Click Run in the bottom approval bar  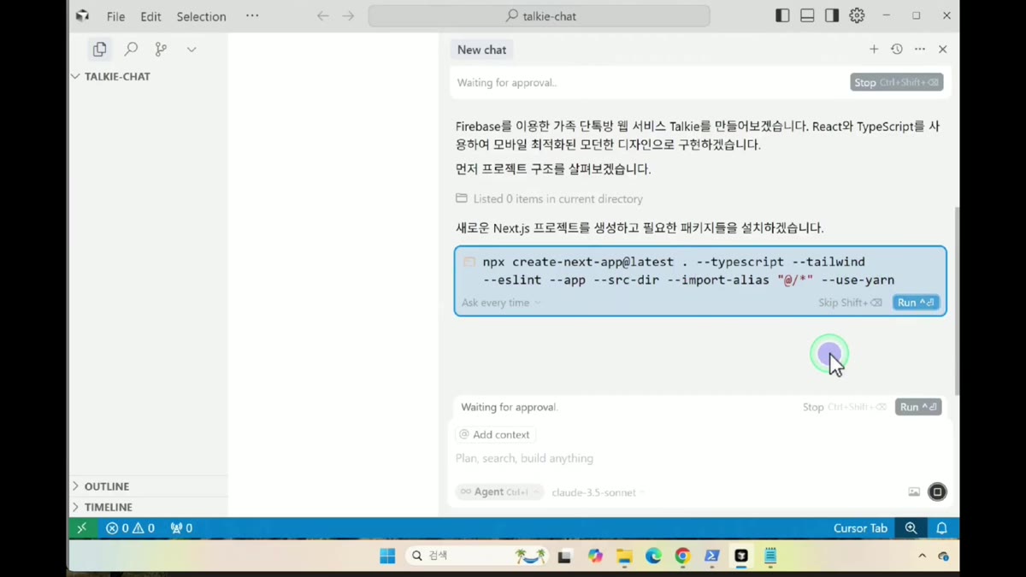(918, 407)
